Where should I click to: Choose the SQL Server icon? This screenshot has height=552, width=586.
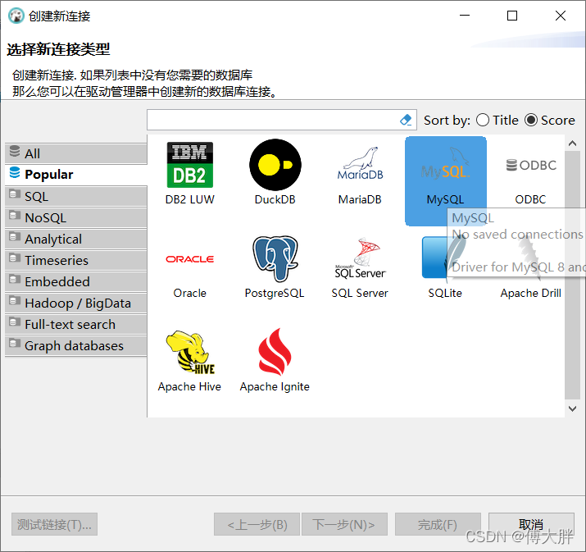coord(361,258)
